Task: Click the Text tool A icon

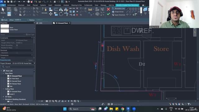Action: coord(51,2)
